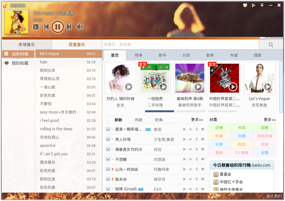Viewport: 285px width, 201px height.
Task: Select rolling in the deep track
Action: point(69,129)
